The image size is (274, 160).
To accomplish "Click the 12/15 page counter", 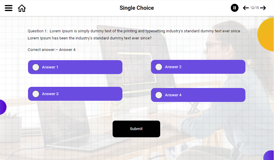I will coord(254,8).
